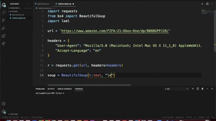Click the 'lxml' import on line 3
The image size is (216, 121).
pos(65,21)
